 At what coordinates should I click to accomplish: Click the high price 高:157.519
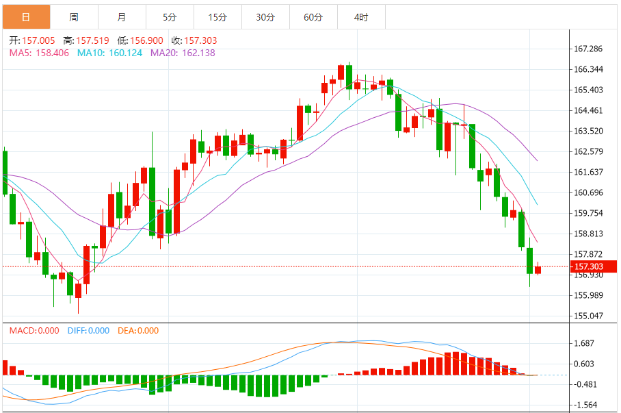[86, 40]
